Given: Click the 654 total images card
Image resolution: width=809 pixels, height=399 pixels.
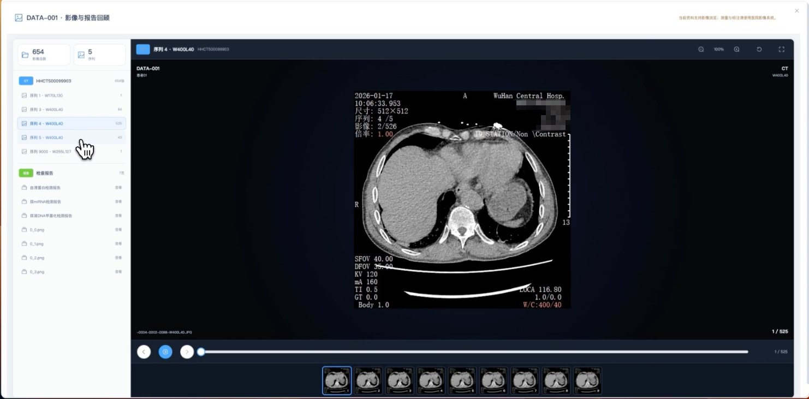Looking at the screenshot, I should coord(44,55).
